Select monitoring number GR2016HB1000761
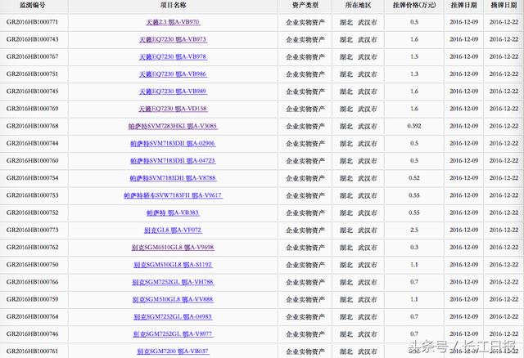The height and width of the screenshot is (358, 524). click(x=33, y=351)
